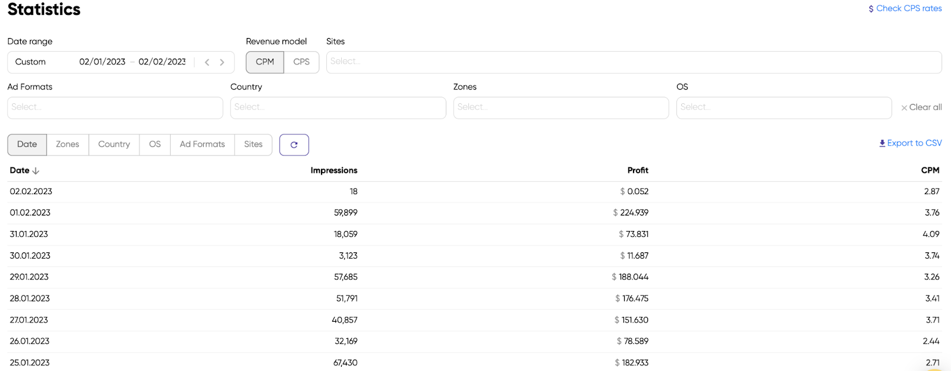This screenshot has width=951, height=371.
Task: Expand the Ad Formats filter dropdown
Action: [x=115, y=107]
